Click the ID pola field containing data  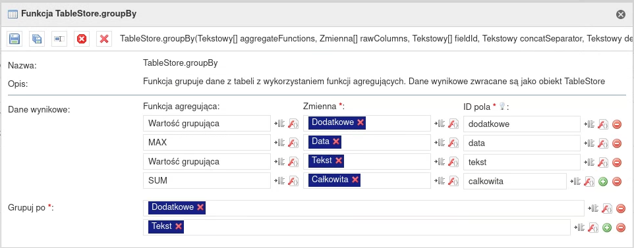(x=522, y=143)
